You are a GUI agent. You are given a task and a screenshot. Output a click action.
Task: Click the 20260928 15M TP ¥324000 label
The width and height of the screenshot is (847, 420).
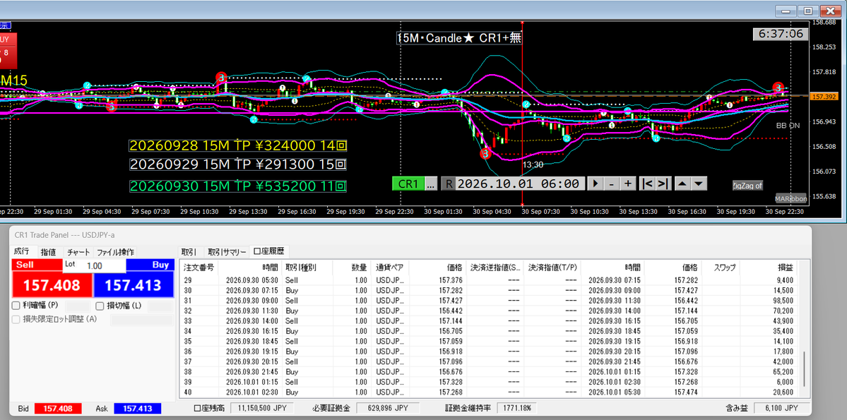click(237, 145)
